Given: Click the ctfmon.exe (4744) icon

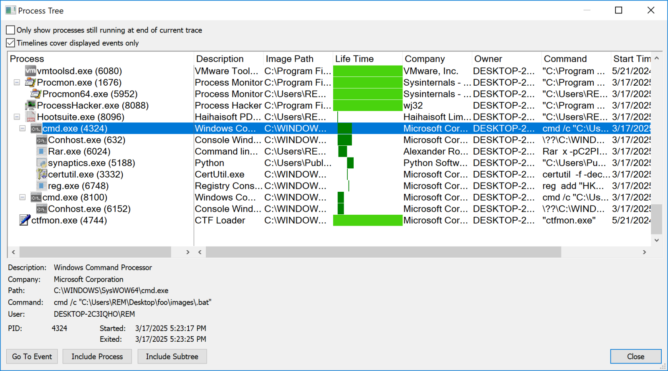Looking at the screenshot, I should tap(25, 220).
